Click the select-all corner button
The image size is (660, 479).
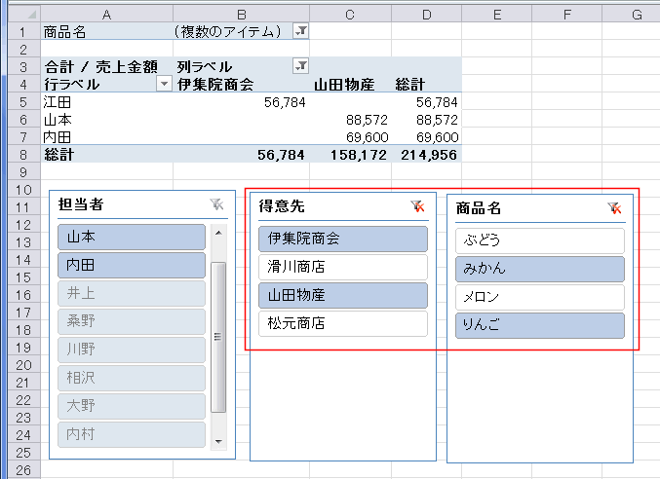click(x=24, y=15)
